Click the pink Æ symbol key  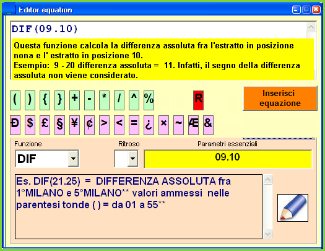(x=193, y=125)
